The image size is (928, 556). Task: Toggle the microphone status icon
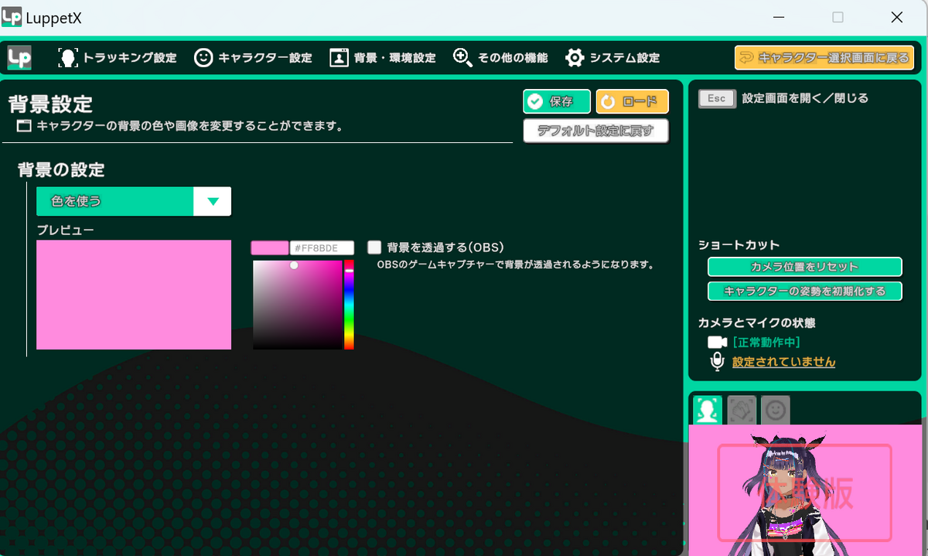point(716,360)
